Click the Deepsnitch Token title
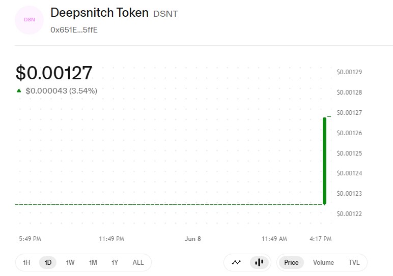393x276 pixels. [x=99, y=13]
